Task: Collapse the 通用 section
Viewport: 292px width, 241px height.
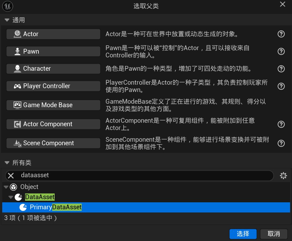Action: click(7, 20)
